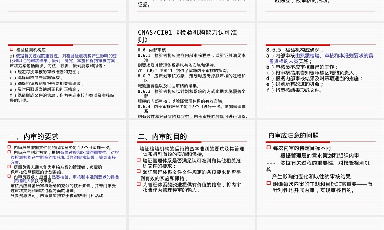Click item c）选择审核员并实施审核
This screenshot has height=230, width=384.
36,78
